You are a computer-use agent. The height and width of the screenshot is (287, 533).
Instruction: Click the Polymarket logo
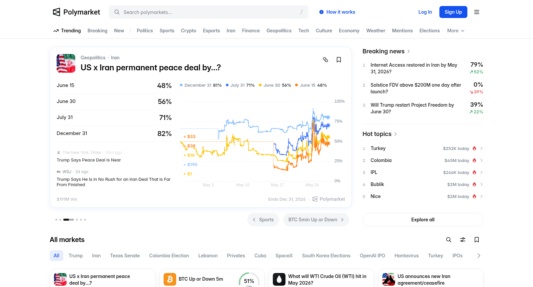(76, 12)
